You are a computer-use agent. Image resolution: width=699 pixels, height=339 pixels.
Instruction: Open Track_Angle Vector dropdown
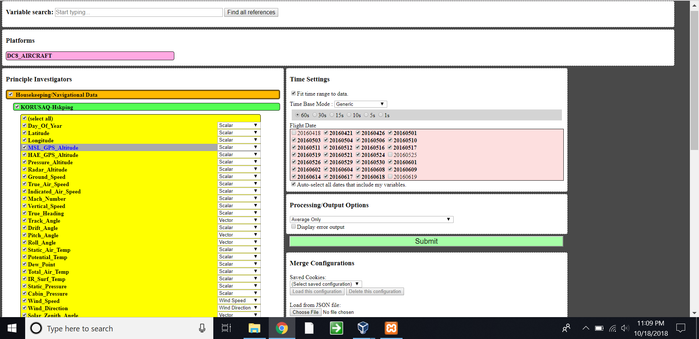point(239,220)
